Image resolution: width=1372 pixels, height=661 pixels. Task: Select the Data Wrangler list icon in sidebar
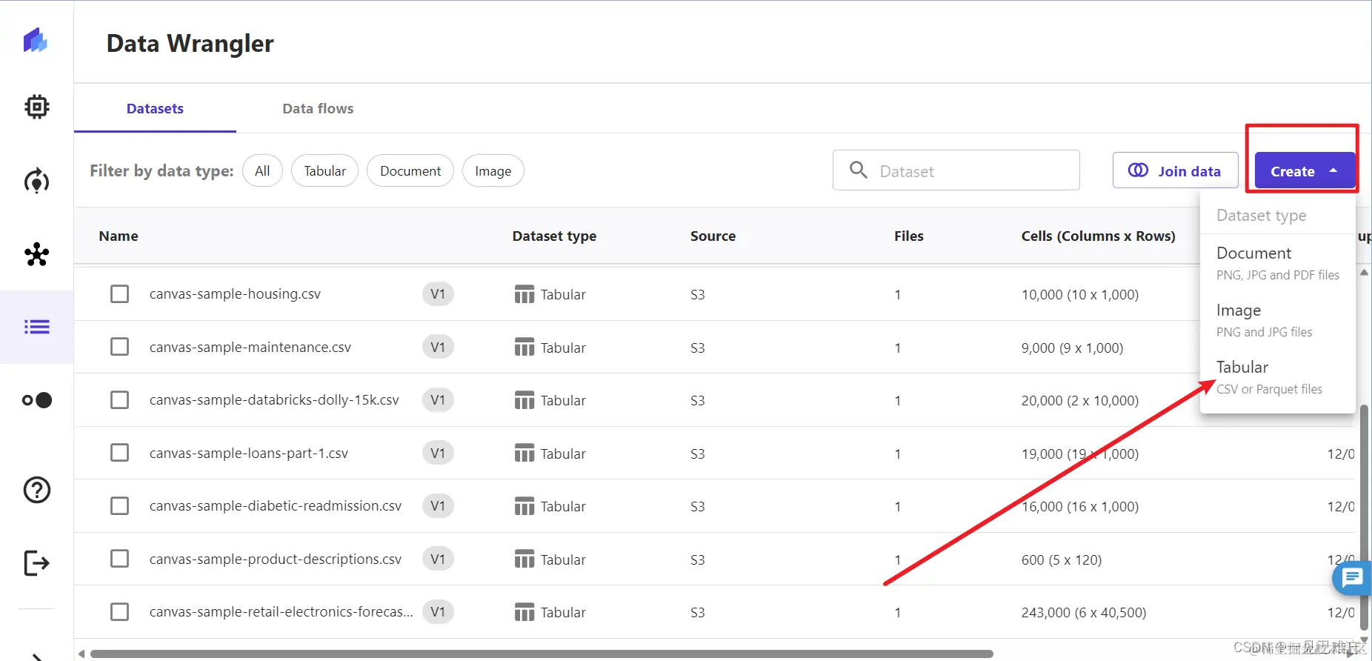pos(36,327)
